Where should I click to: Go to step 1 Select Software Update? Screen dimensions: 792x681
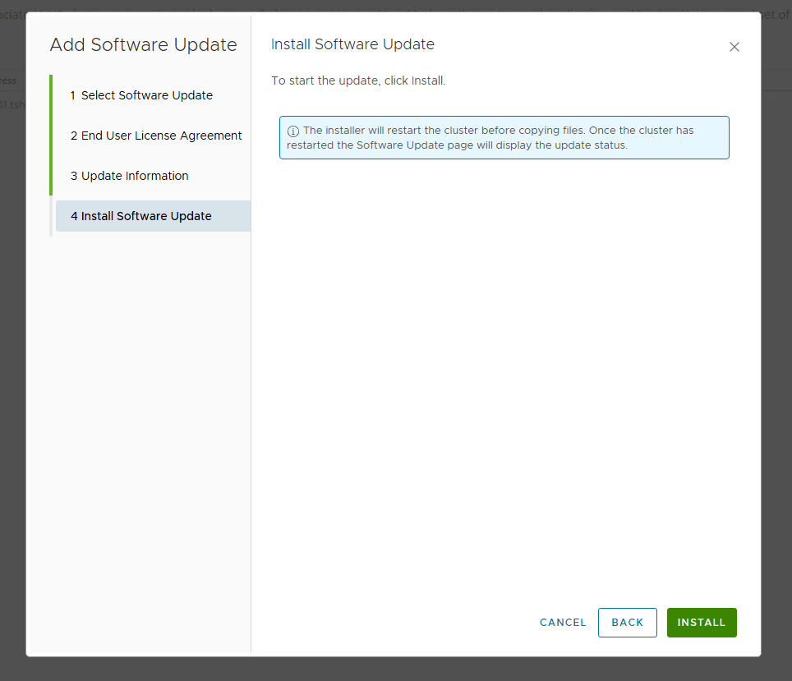click(x=146, y=95)
